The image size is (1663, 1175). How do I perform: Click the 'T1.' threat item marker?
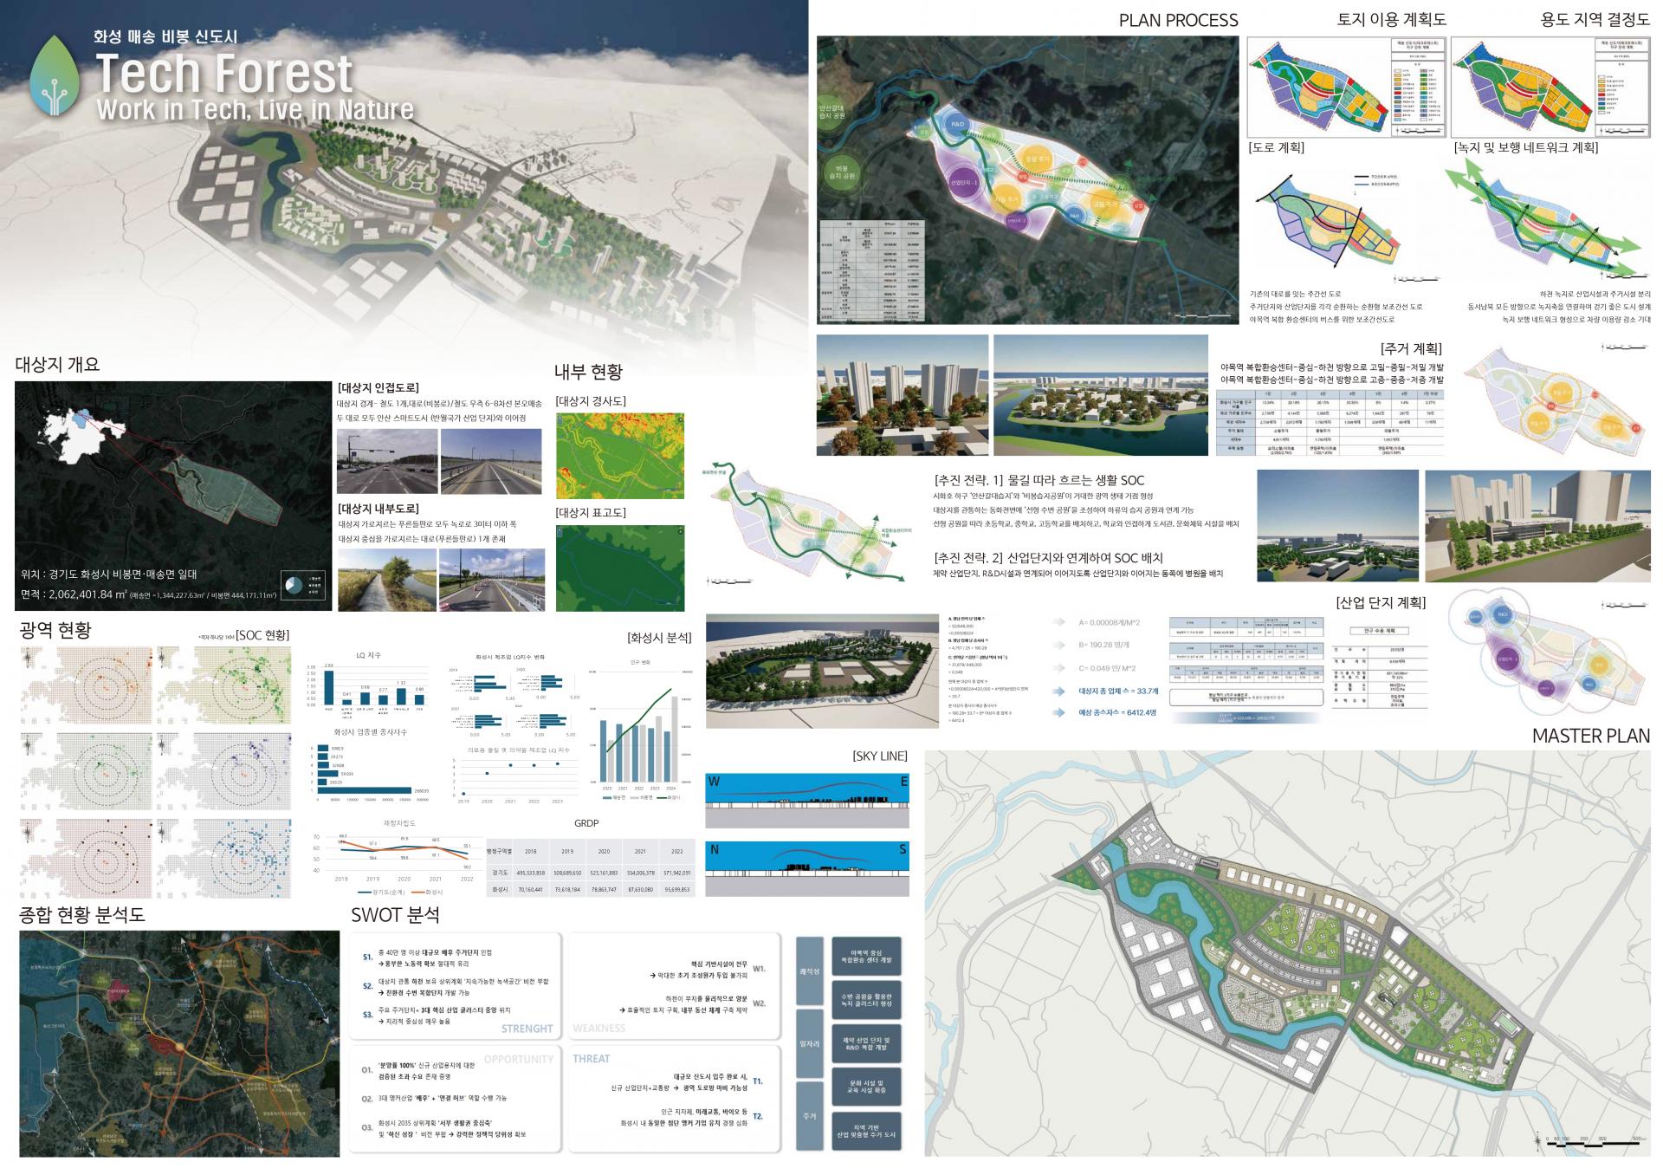coord(758,1081)
